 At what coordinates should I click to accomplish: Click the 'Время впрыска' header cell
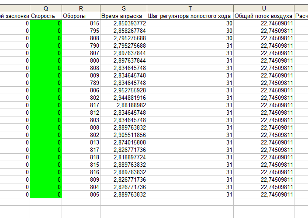pyautogui.click(x=124, y=16)
